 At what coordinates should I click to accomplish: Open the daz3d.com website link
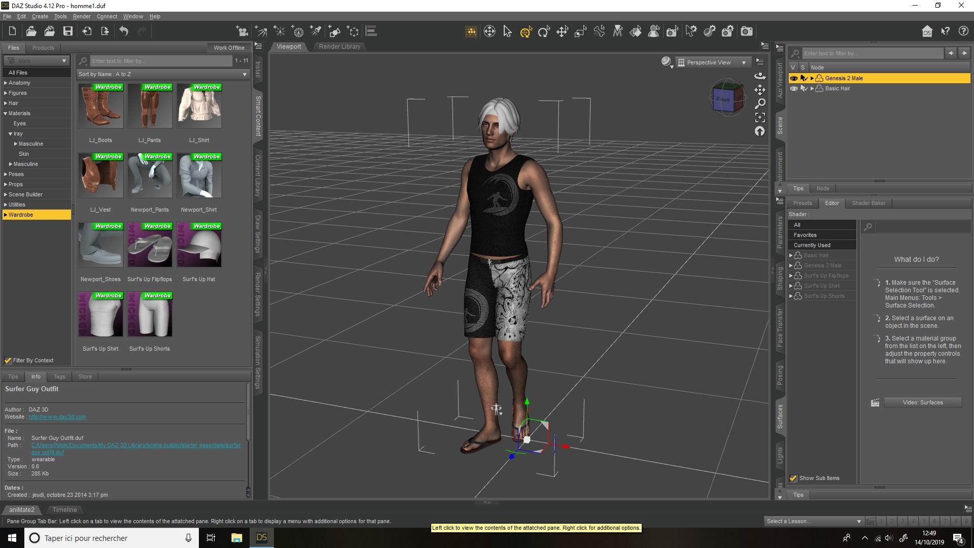pos(57,417)
